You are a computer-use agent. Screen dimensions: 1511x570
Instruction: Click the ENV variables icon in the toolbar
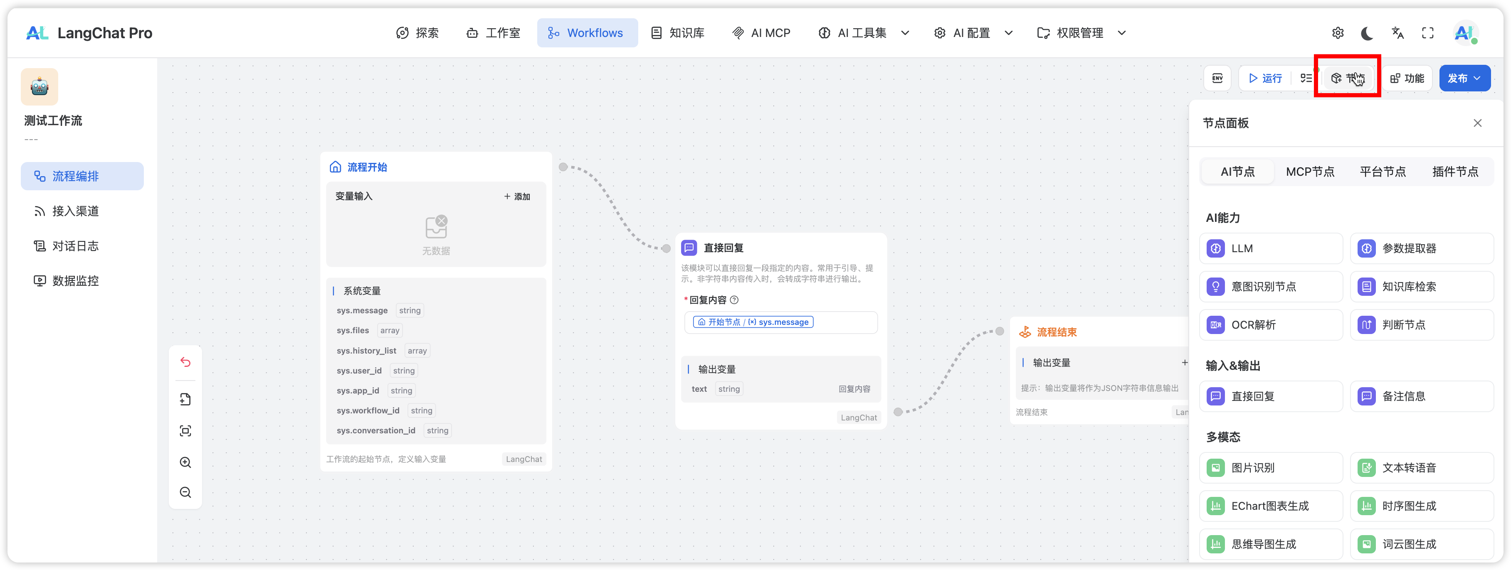[1217, 78]
